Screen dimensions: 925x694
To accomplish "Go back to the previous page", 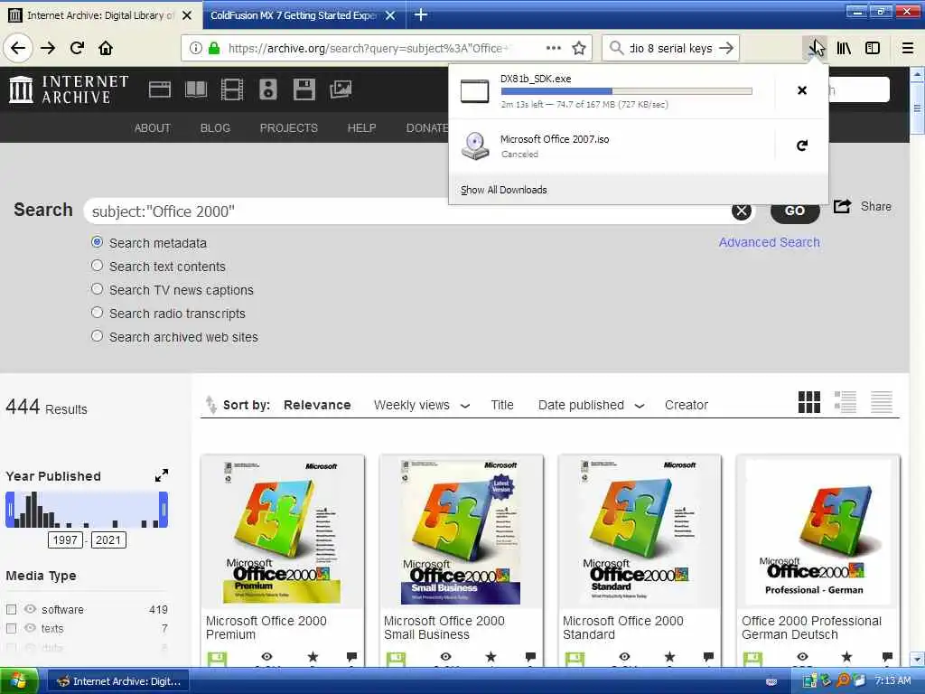I will tap(18, 48).
